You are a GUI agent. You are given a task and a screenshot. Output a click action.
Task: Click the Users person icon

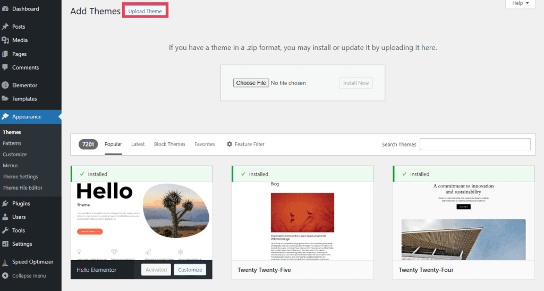pos(5,217)
